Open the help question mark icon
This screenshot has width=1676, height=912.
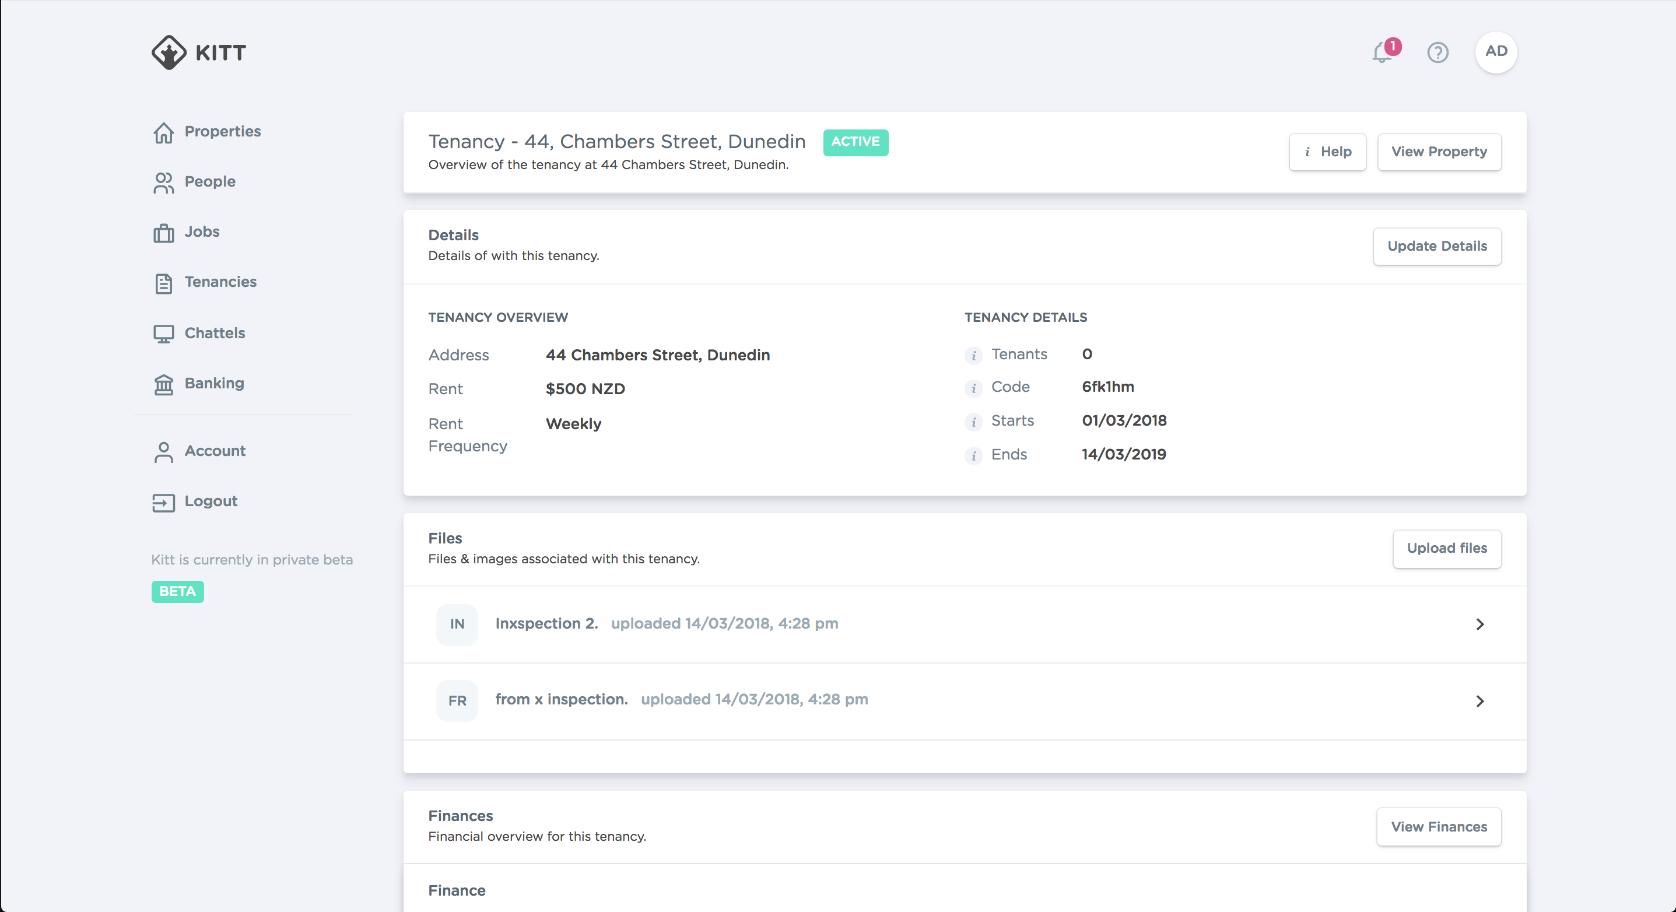(x=1438, y=52)
